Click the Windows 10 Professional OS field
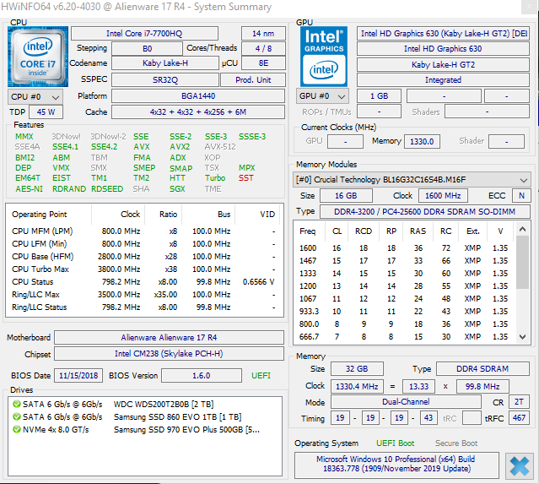The height and width of the screenshot is (484, 539). tap(396, 465)
